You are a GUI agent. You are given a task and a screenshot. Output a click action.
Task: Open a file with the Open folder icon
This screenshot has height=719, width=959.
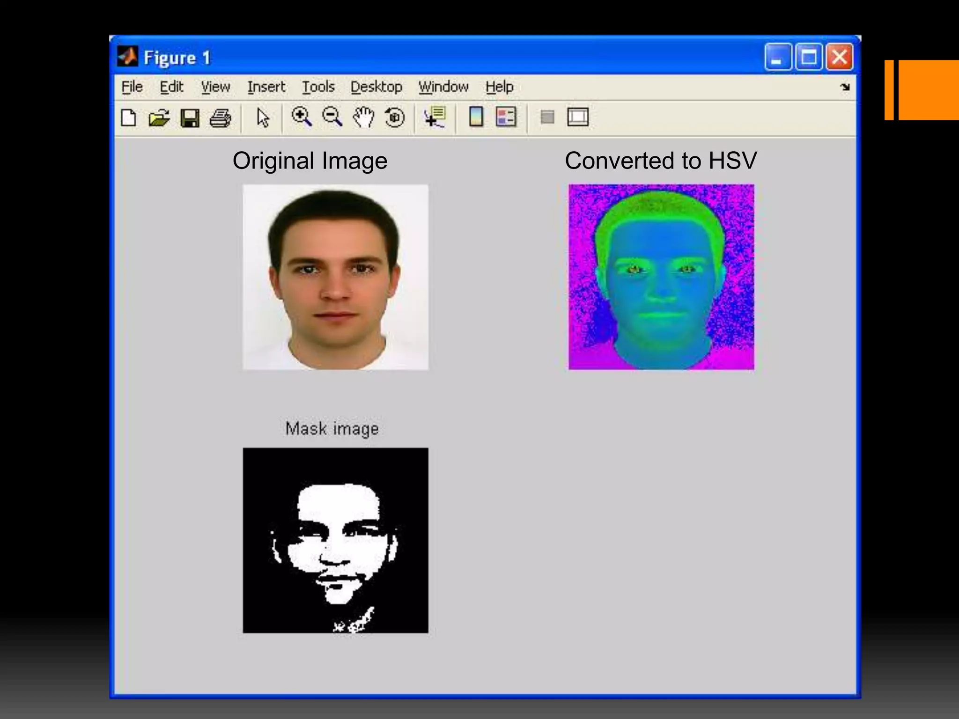click(x=159, y=118)
